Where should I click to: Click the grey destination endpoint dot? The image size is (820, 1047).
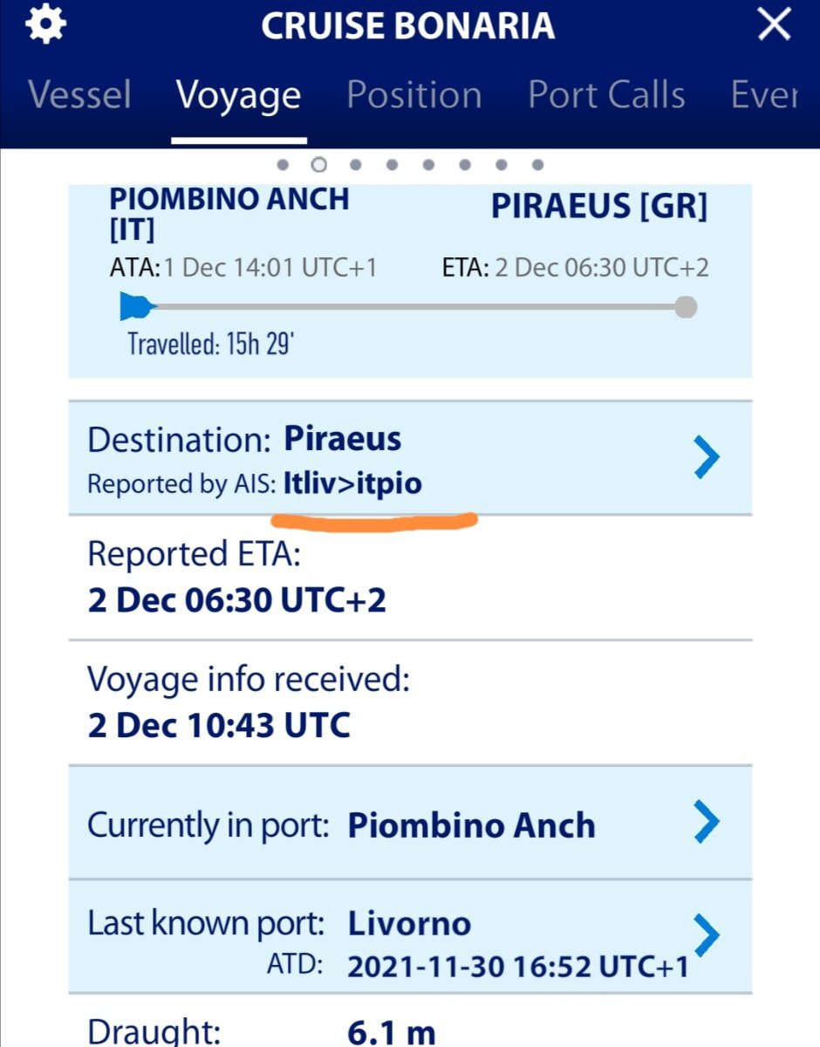[686, 306]
